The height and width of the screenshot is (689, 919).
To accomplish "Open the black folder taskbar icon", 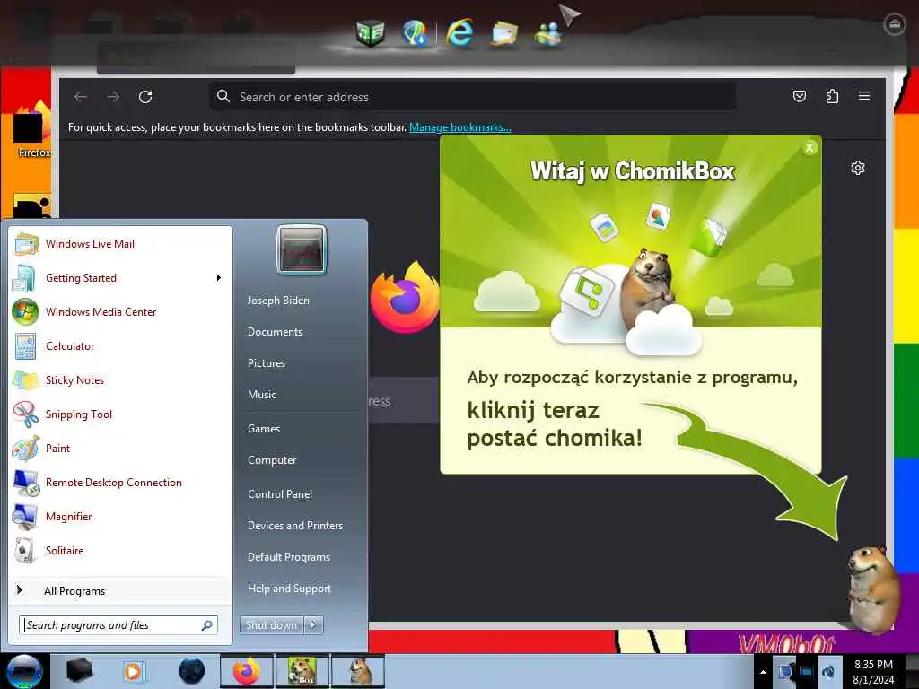I will (x=79, y=671).
